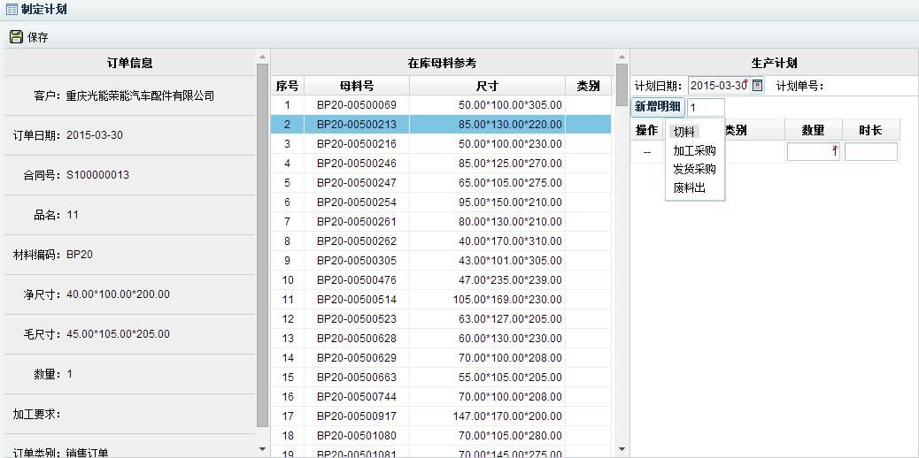Select material row BP20-00500744

click(441, 396)
